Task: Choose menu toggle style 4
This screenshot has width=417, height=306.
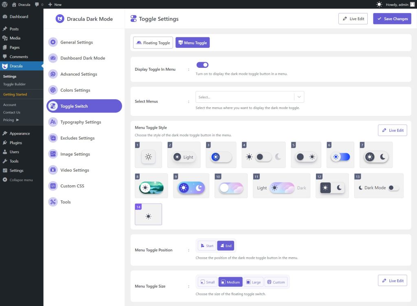Action: (x=263, y=155)
